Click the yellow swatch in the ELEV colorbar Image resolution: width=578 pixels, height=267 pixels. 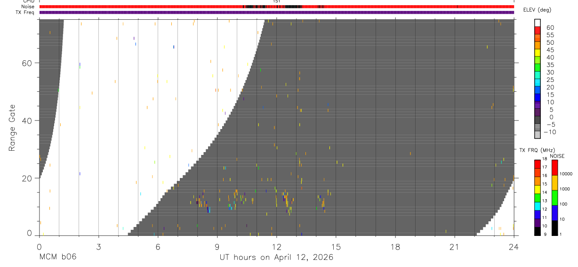pos(537,52)
